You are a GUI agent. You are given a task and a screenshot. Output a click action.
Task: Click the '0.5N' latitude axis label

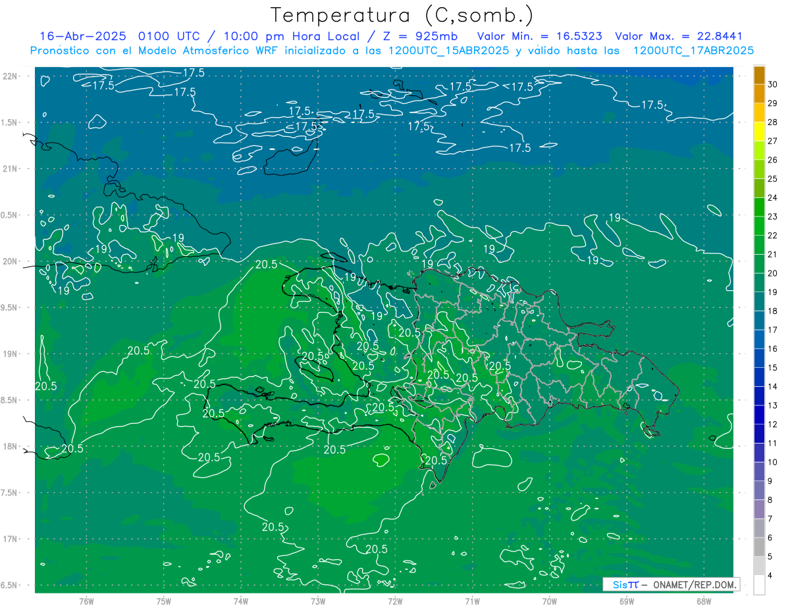click(x=10, y=215)
